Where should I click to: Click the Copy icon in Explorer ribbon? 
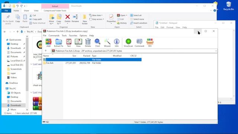[17, 19]
